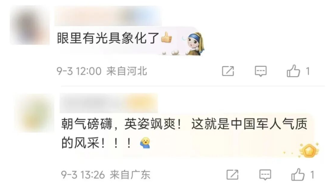Click the golden membership badge icon

point(309,150)
